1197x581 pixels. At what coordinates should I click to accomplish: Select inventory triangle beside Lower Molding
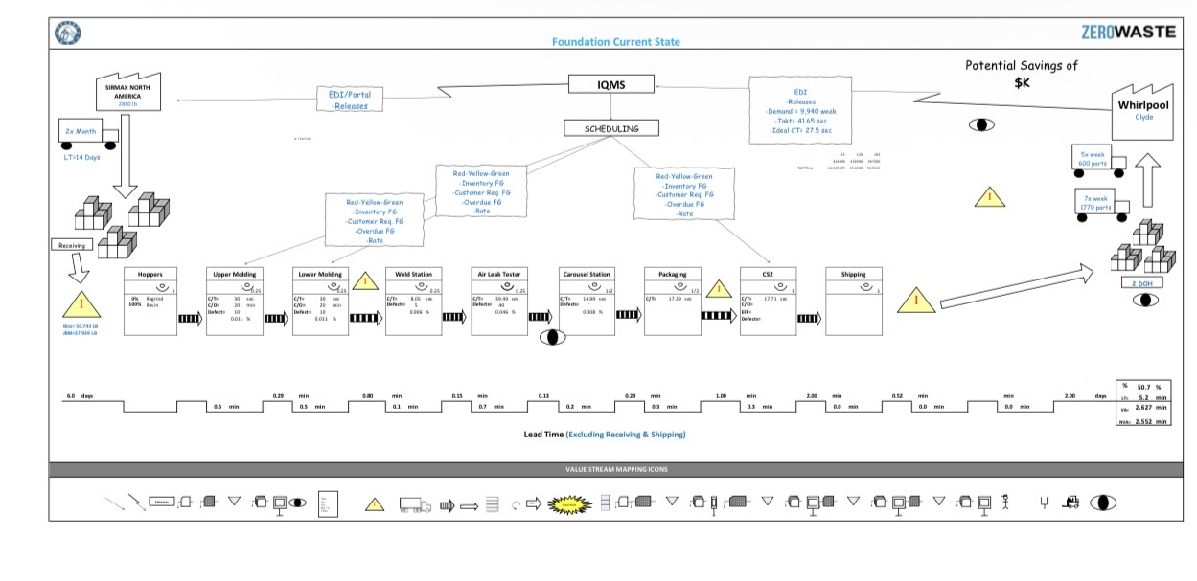[x=364, y=281]
